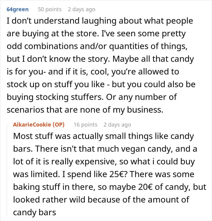This screenshot has height=221, width=212.
Task: Open 64green comment's '2 days ago' permalink
Action: point(81,9)
